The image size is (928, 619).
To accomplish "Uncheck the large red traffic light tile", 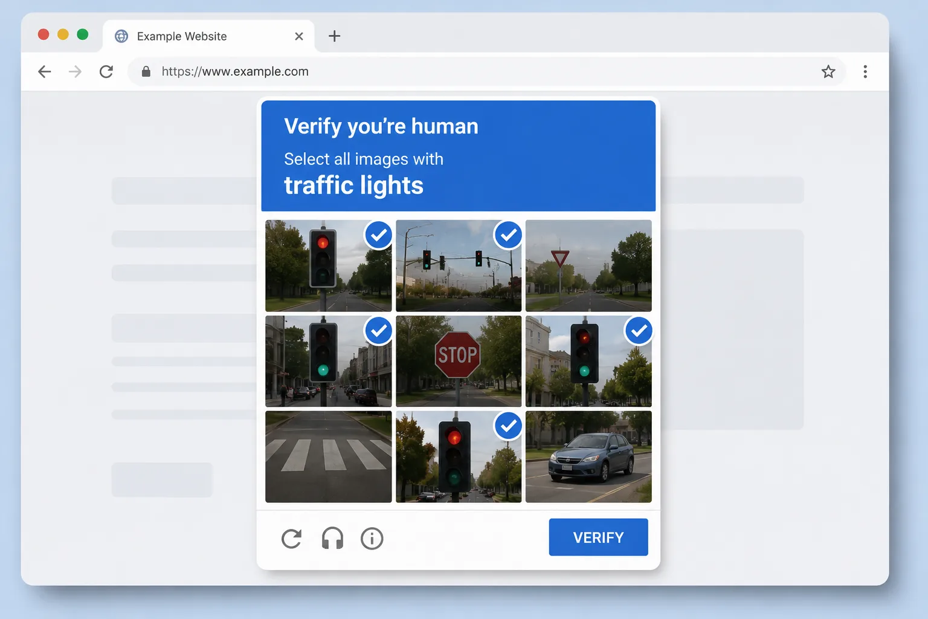I will pos(328,266).
